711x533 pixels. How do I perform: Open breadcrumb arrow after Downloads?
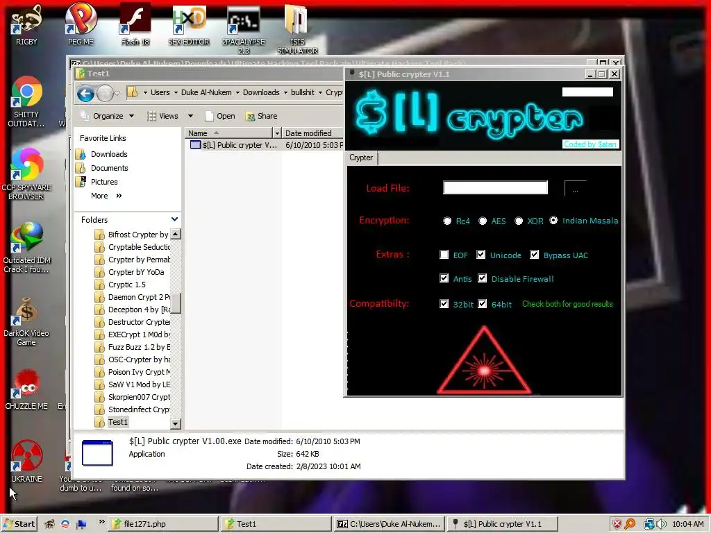click(285, 92)
